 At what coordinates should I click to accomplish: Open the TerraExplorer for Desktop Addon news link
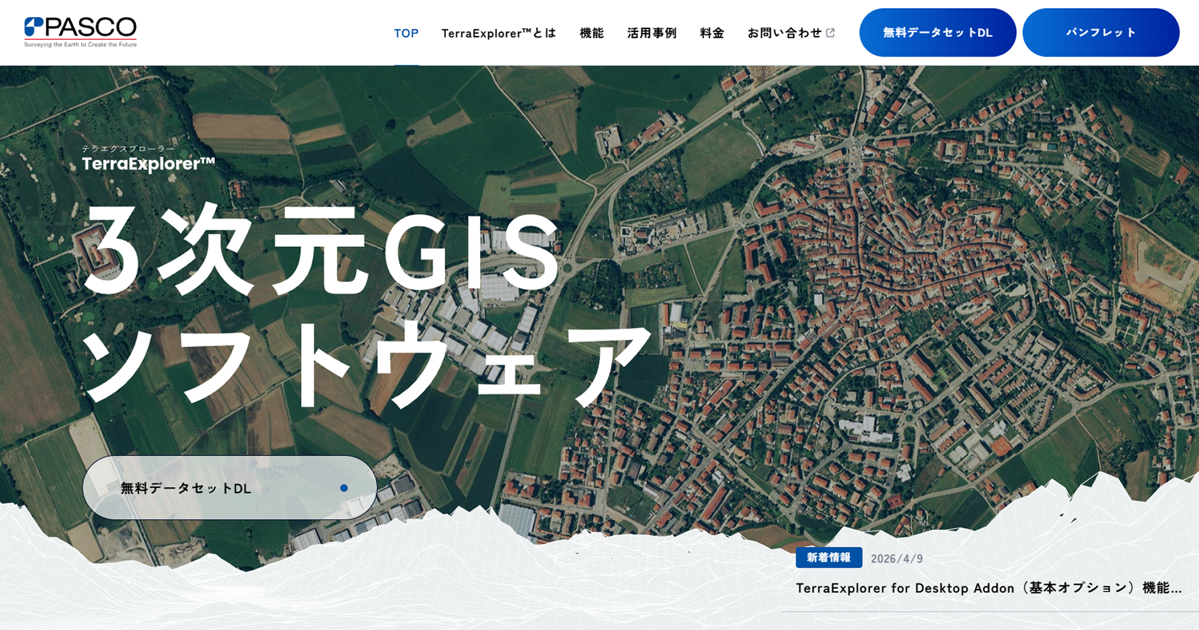[988, 588]
